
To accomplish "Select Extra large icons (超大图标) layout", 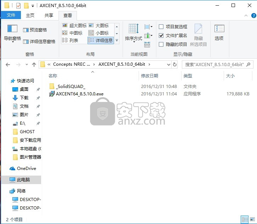I will [74, 26].
